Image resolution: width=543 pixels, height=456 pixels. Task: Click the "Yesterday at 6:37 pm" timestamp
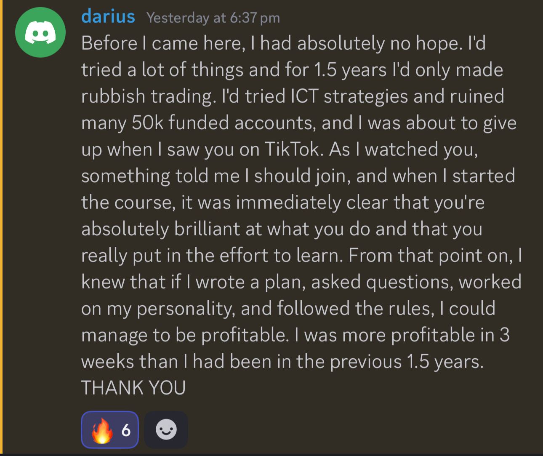click(213, 18)
